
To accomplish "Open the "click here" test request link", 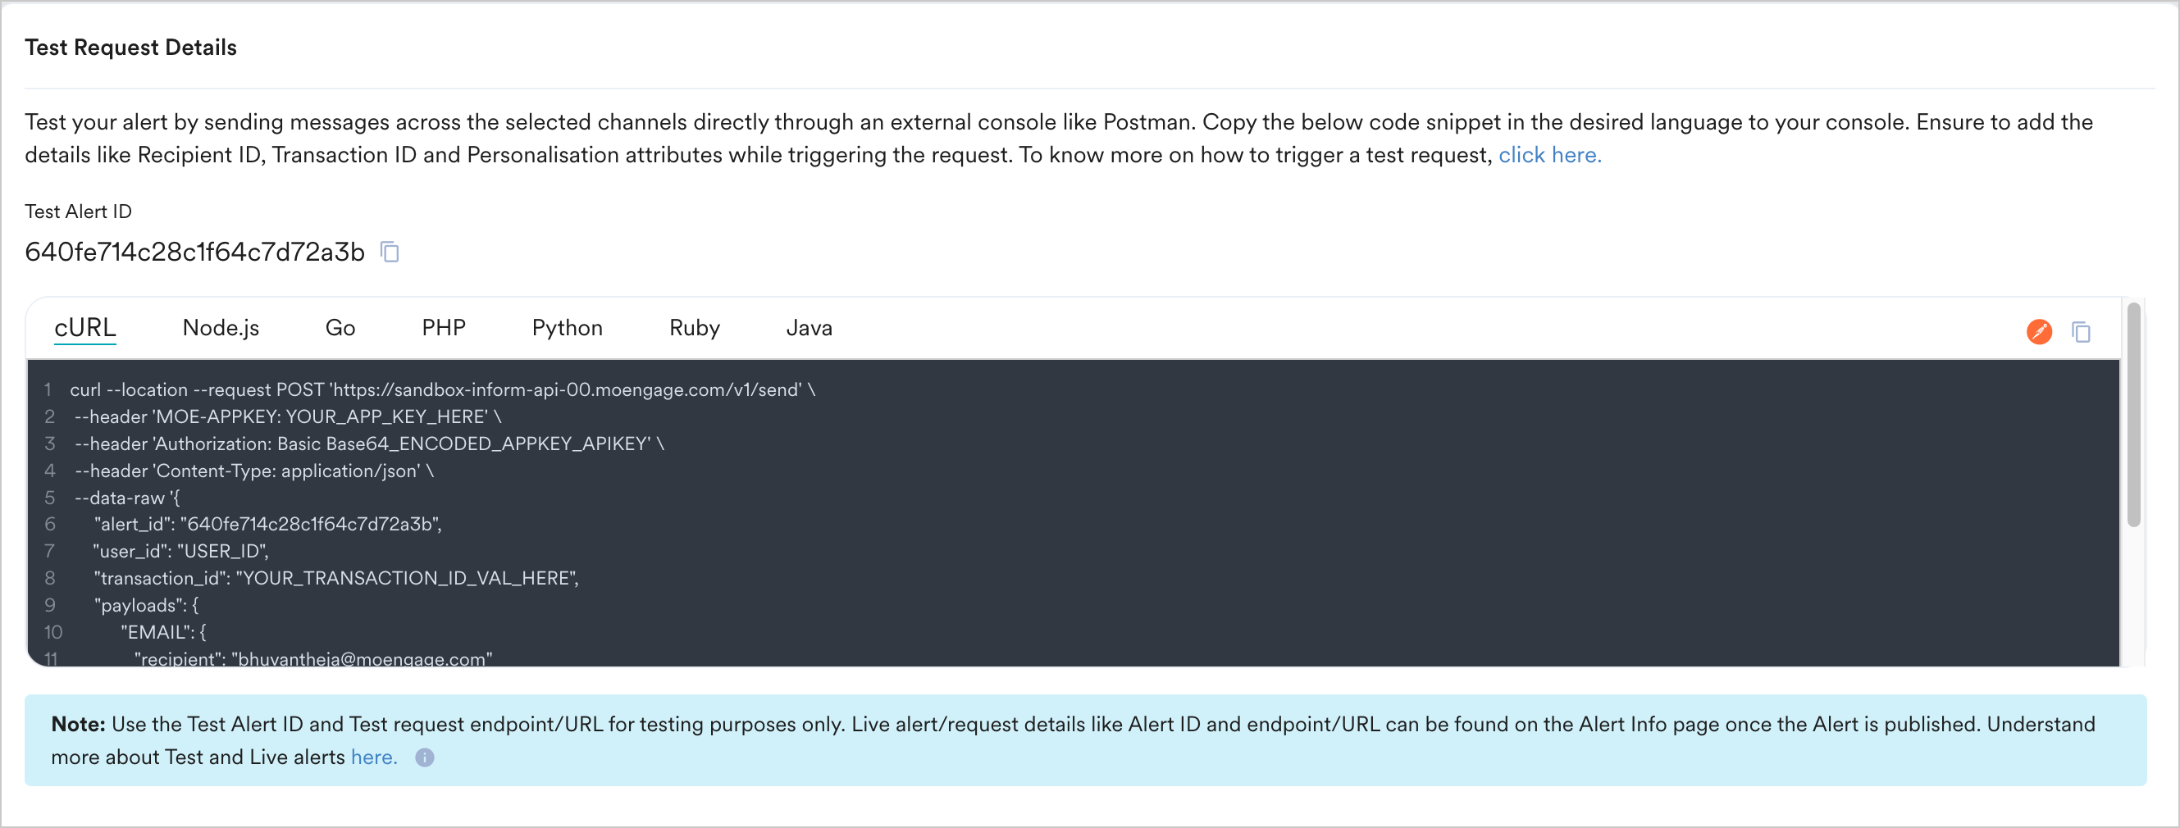I will point(1548,155).
